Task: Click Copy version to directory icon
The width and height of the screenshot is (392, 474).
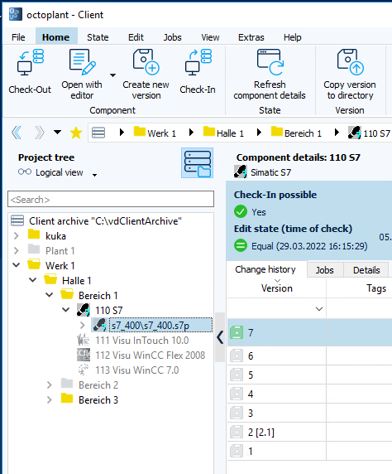Action: click(x=351, y=62)
